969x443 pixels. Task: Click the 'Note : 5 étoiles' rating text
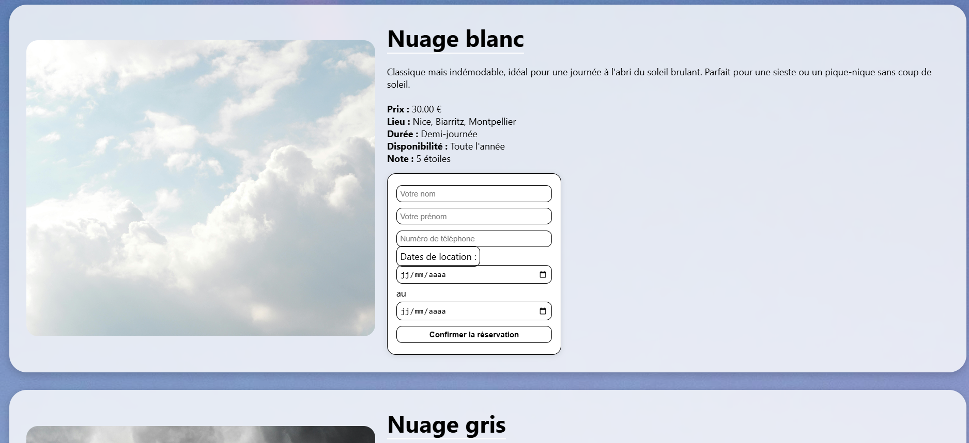[419, 159]
